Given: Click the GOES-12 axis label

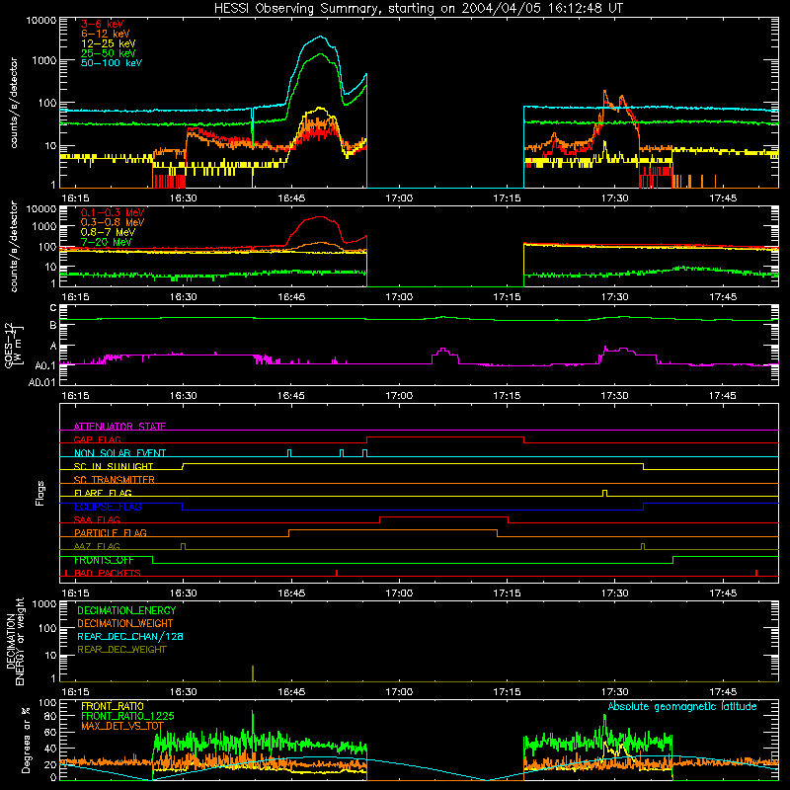Looking at the screenshot, I should (x=14, y=345).
